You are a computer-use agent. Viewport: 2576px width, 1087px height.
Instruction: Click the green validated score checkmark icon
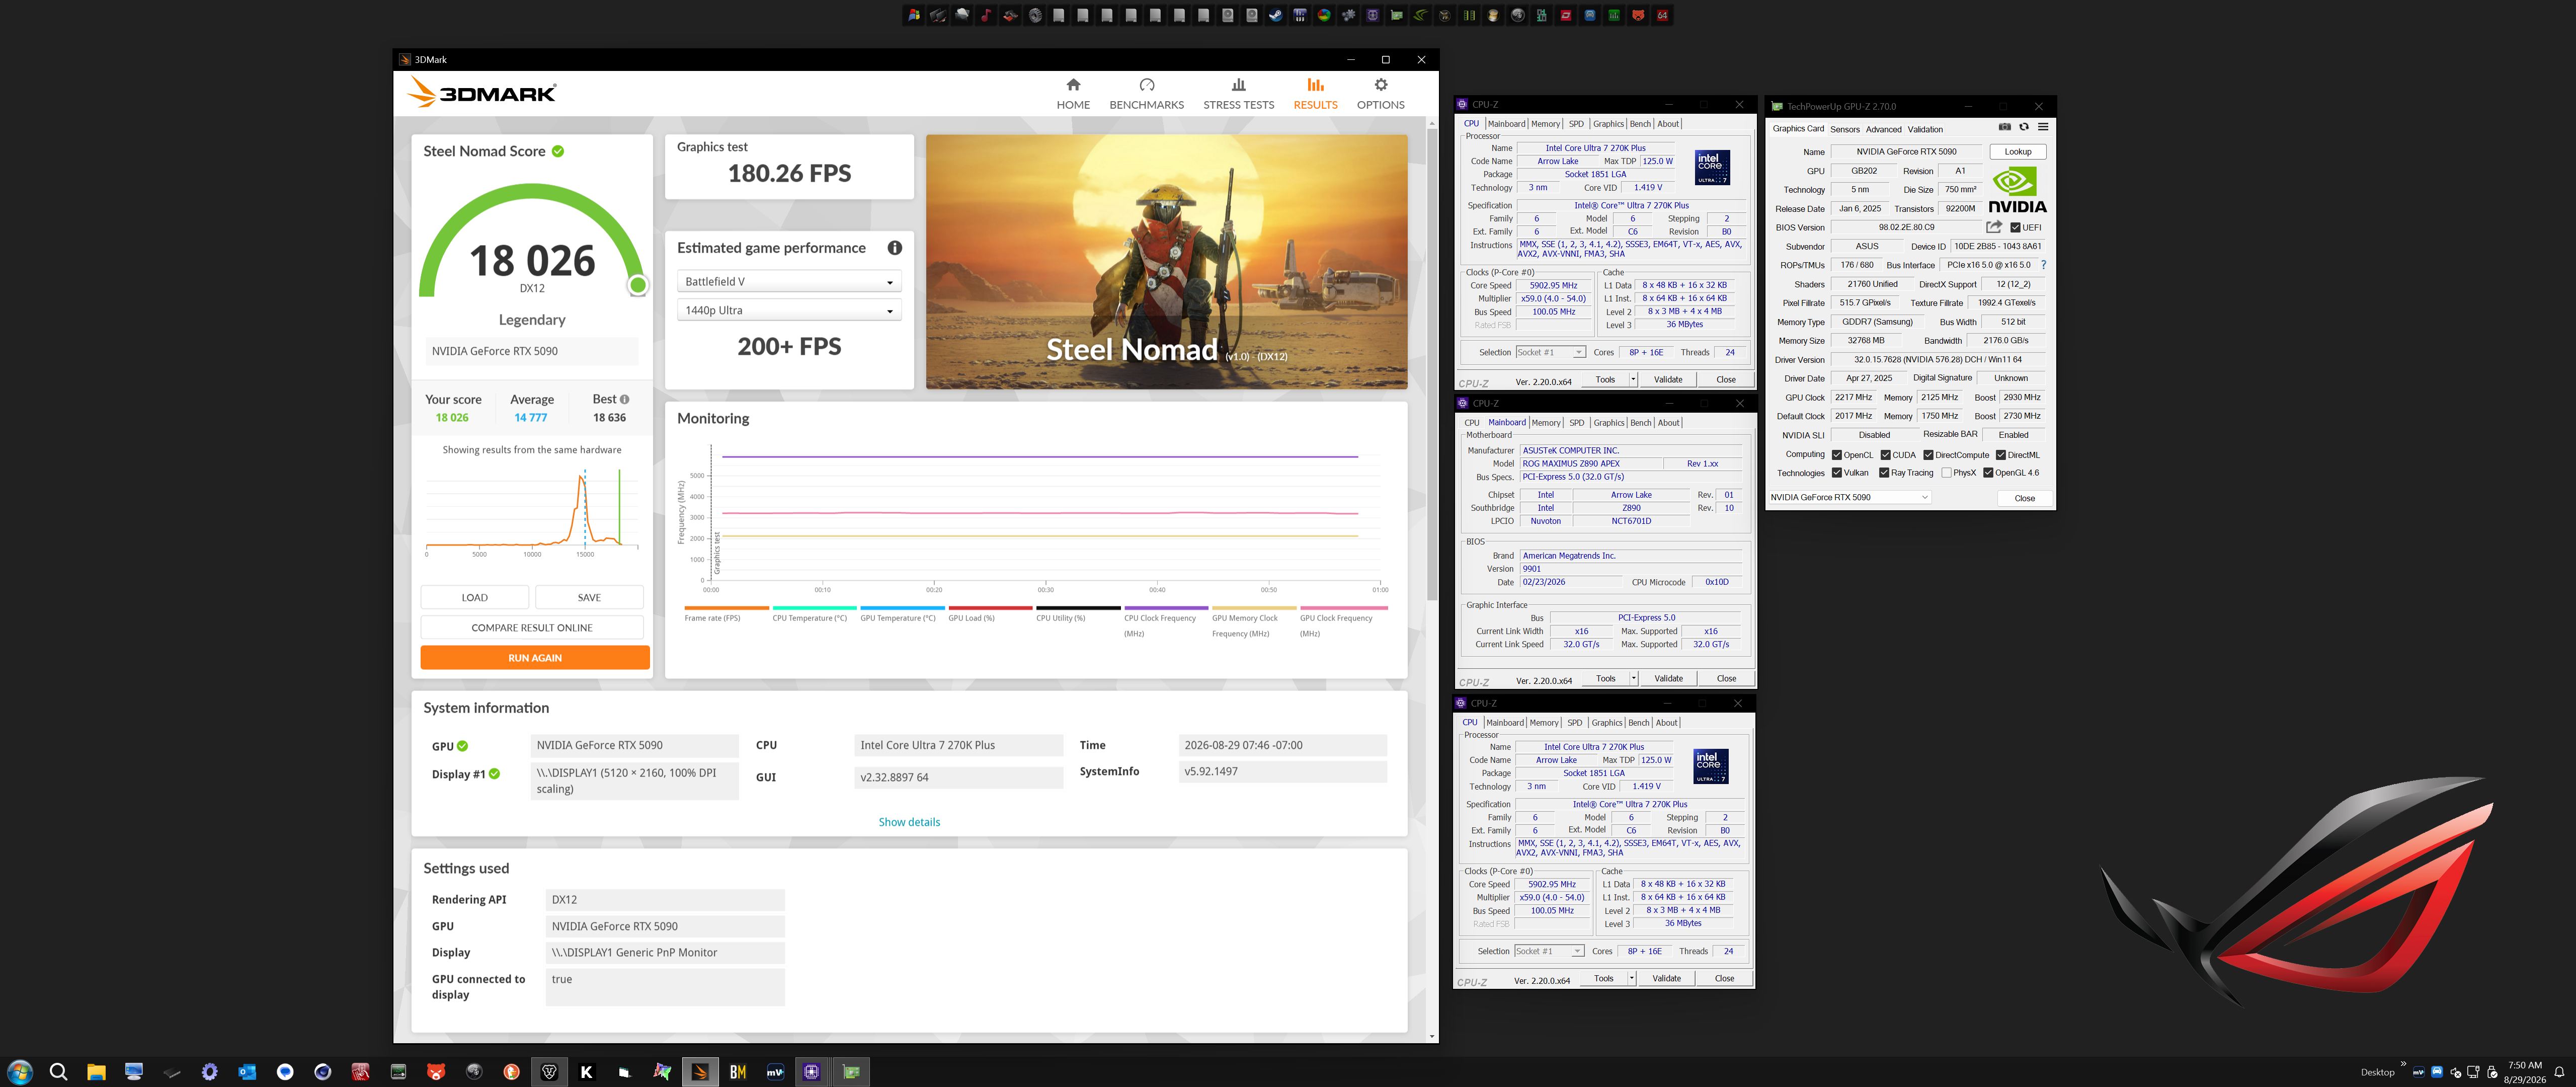[x=558, y=151]
